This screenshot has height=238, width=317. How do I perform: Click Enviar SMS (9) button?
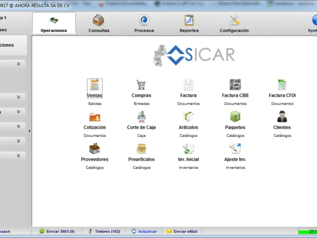click(x=57, y=231)
